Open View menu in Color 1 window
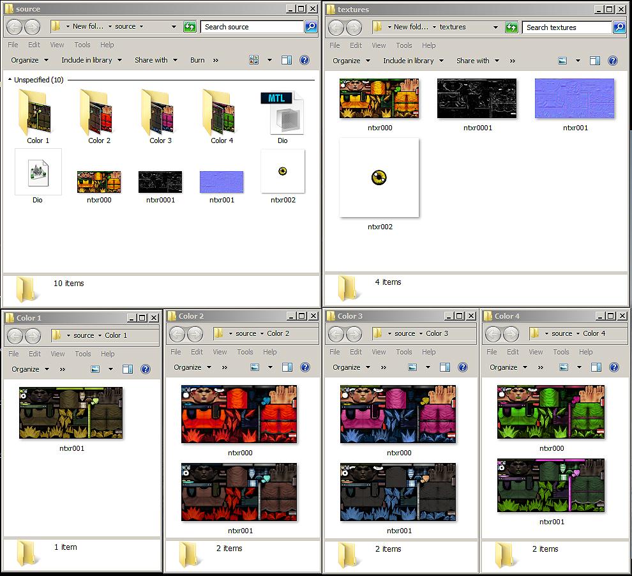 coord(57,354)
